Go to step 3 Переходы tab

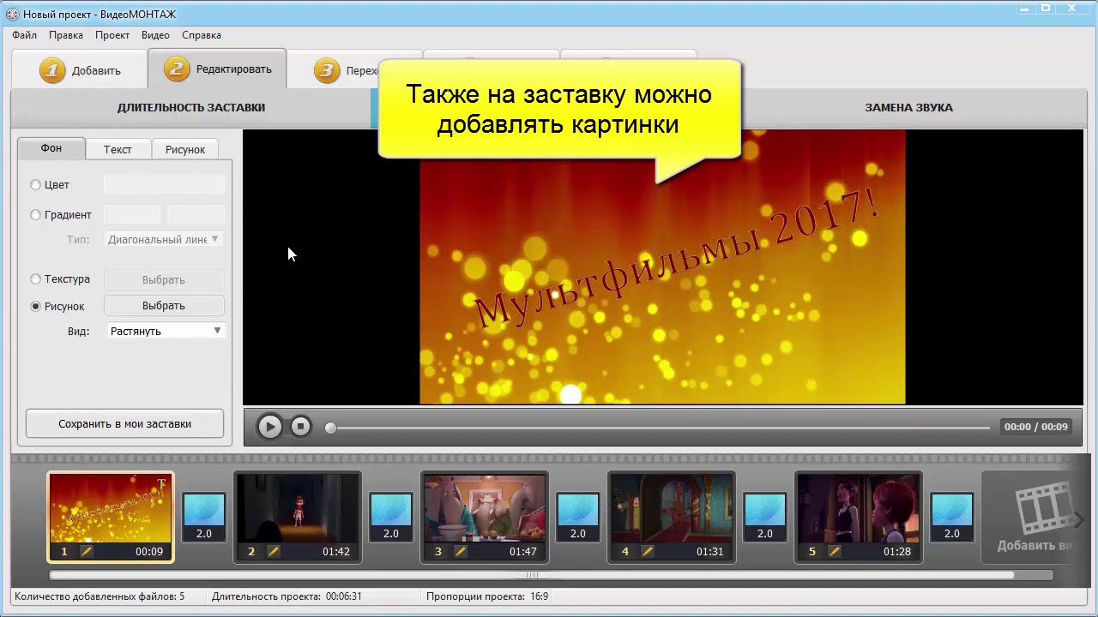coord(333,70)
